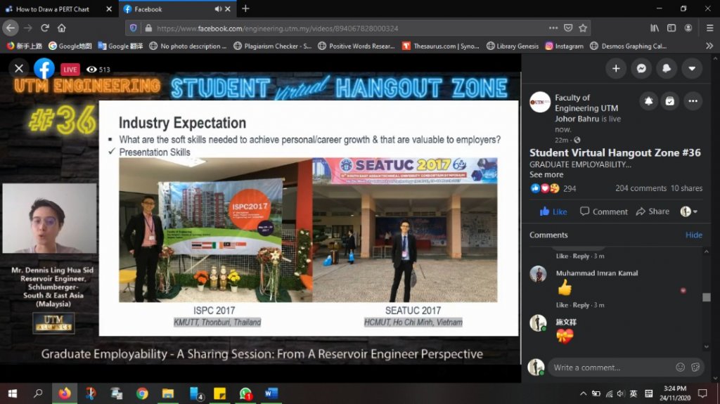Open Messenger from the top bar
Image resolution: width=720 pixels, height=404 pixels.
641,68
